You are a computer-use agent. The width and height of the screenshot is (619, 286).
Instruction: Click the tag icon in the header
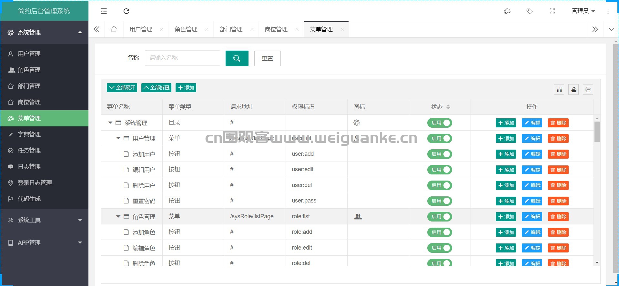coord(530,11)
